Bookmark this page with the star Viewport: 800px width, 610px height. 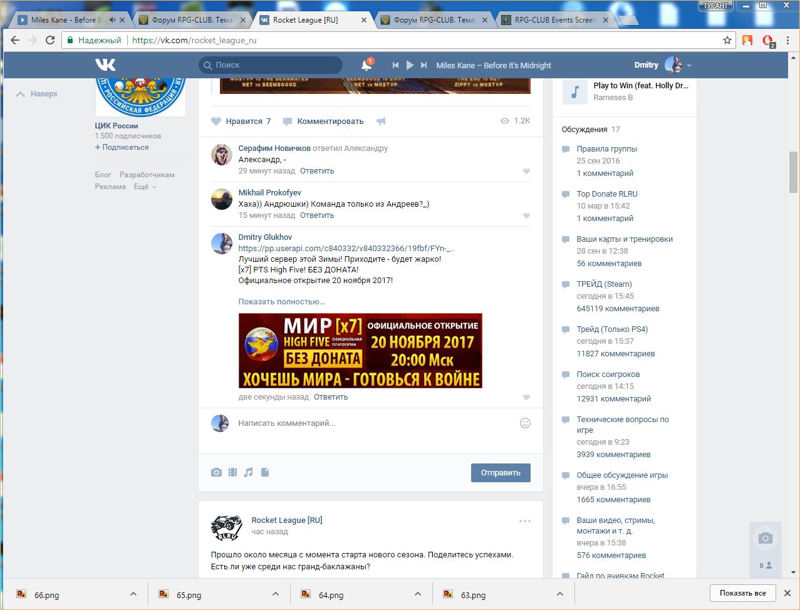pyautogui.click(x=727, y=40)
